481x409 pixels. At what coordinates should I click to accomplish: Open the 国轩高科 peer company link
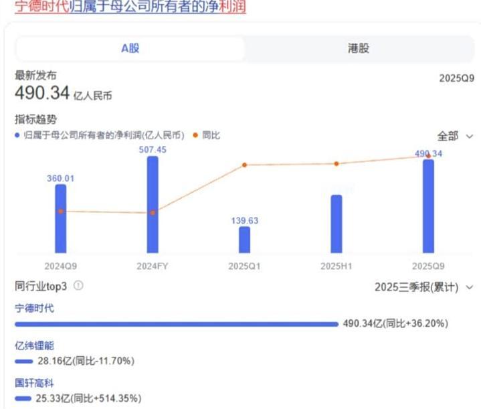click(34, 383)
